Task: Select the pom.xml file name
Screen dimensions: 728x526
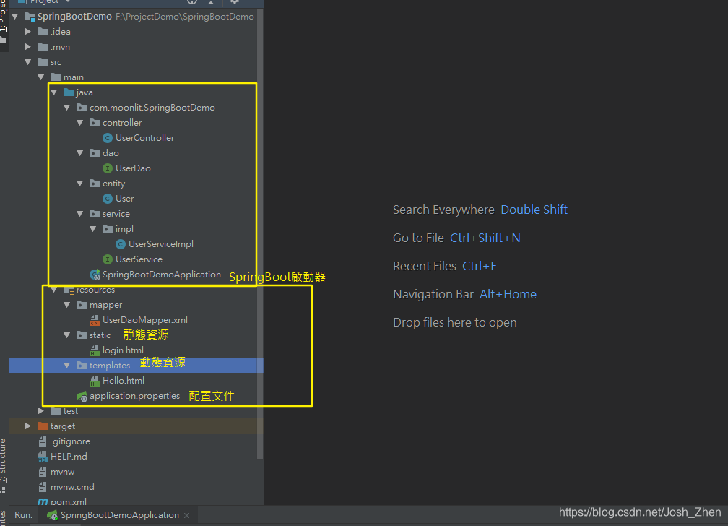Action: tap(69, 502)
